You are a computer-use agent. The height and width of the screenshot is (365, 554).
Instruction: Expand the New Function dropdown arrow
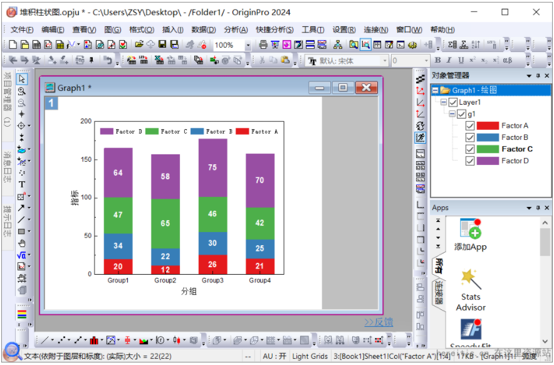coord(78,45)
